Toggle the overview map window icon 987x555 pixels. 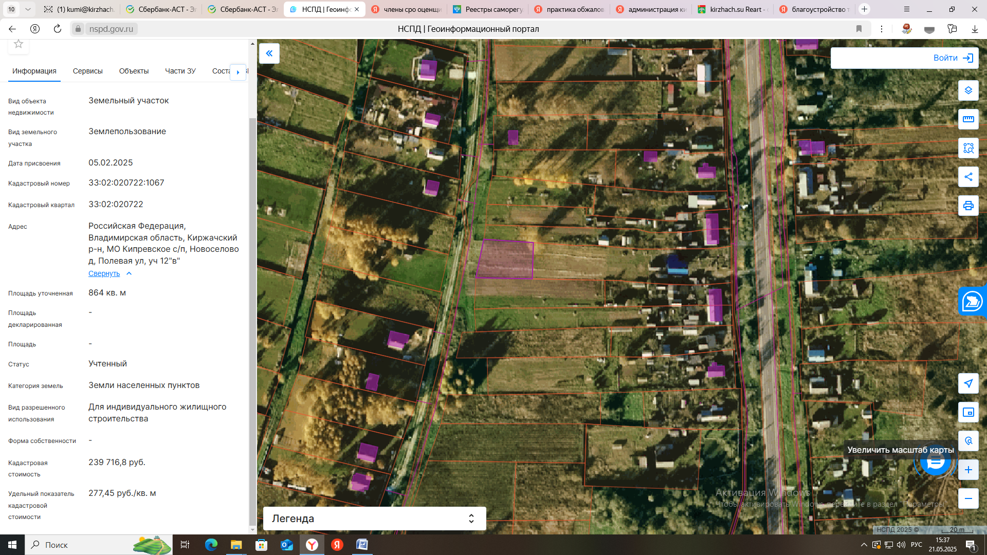[x=968, y=412]
